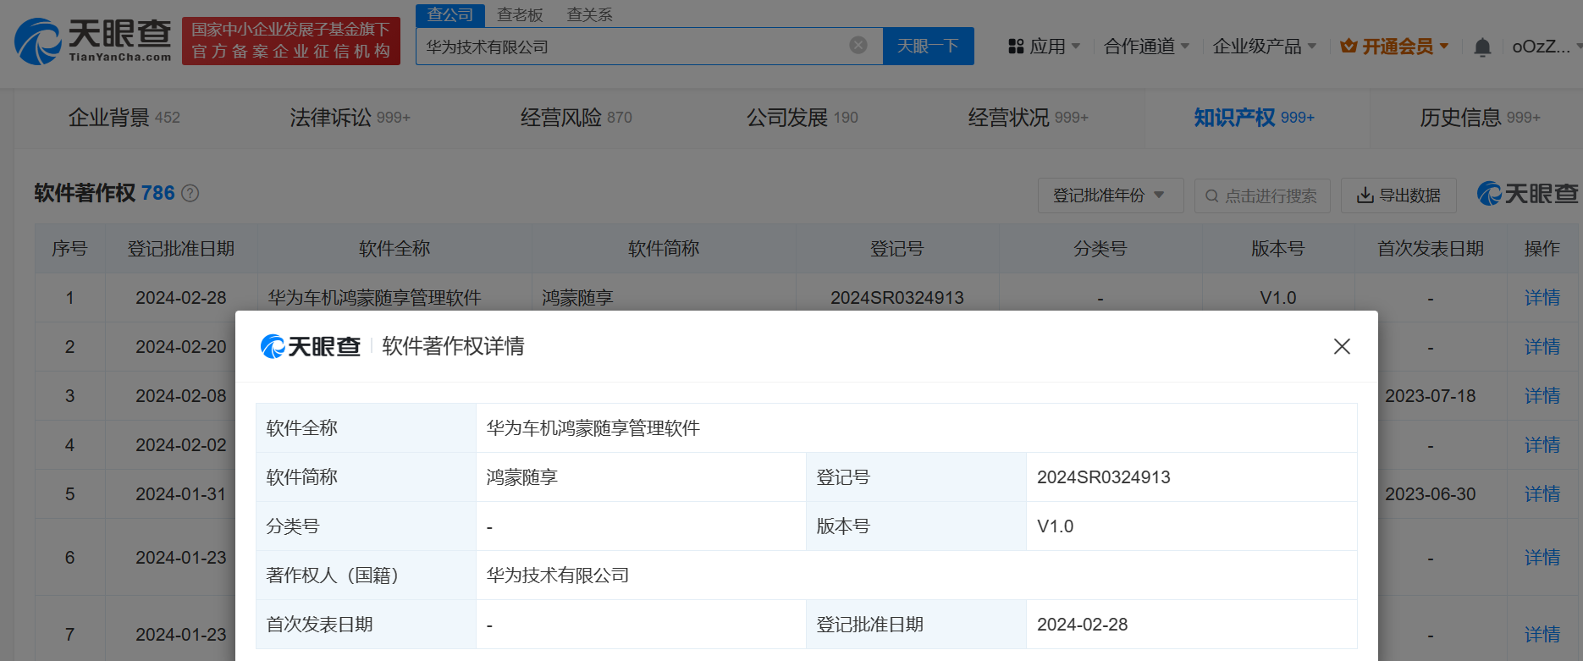Image resolution: width=1583 pixels, height=661 pixels.
Task: Click the 点击进行搜索 search field
Action: point(1262,196)
